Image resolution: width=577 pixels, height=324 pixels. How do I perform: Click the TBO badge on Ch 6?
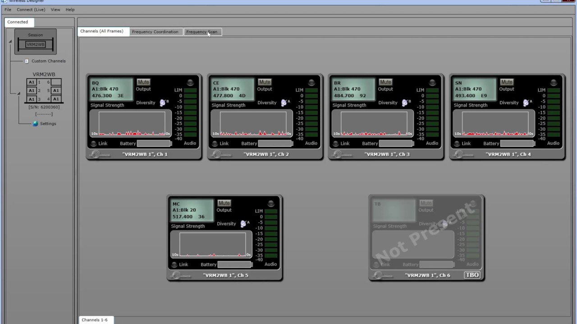(472, 275)
